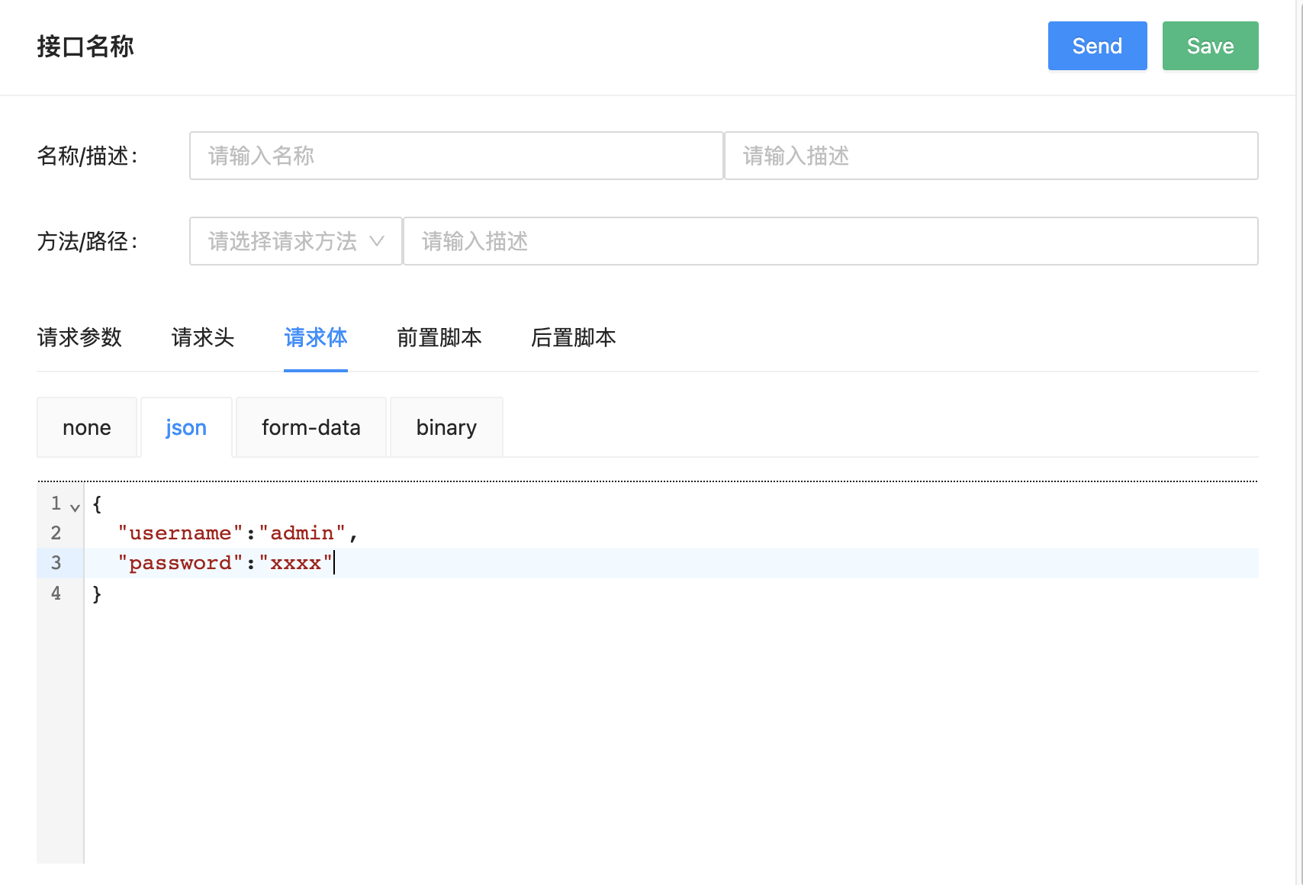
Task: Click the "password" key on line 3
Action: tap(180, 563)
